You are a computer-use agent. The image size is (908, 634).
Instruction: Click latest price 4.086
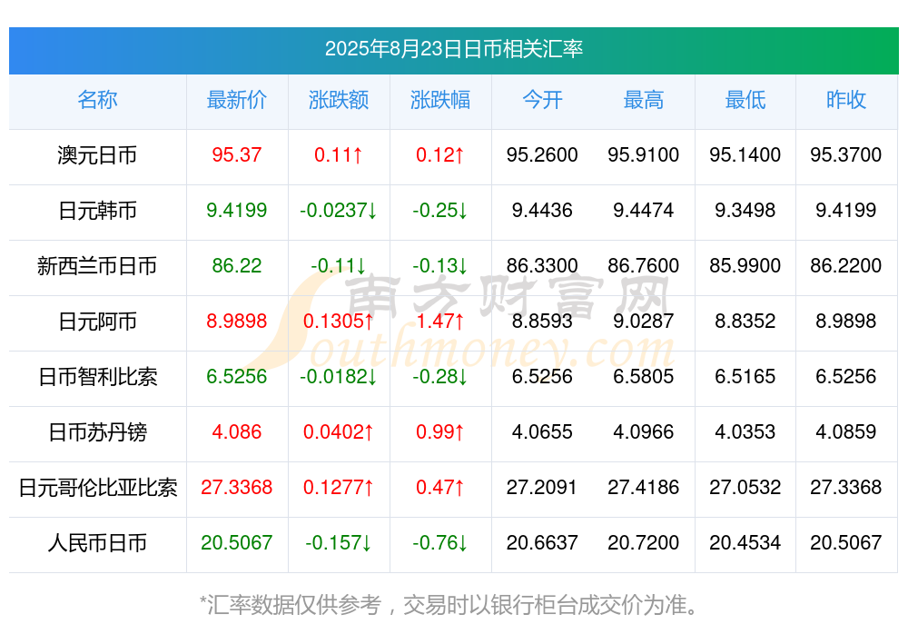pyautogui.click(x=237, y=432)
